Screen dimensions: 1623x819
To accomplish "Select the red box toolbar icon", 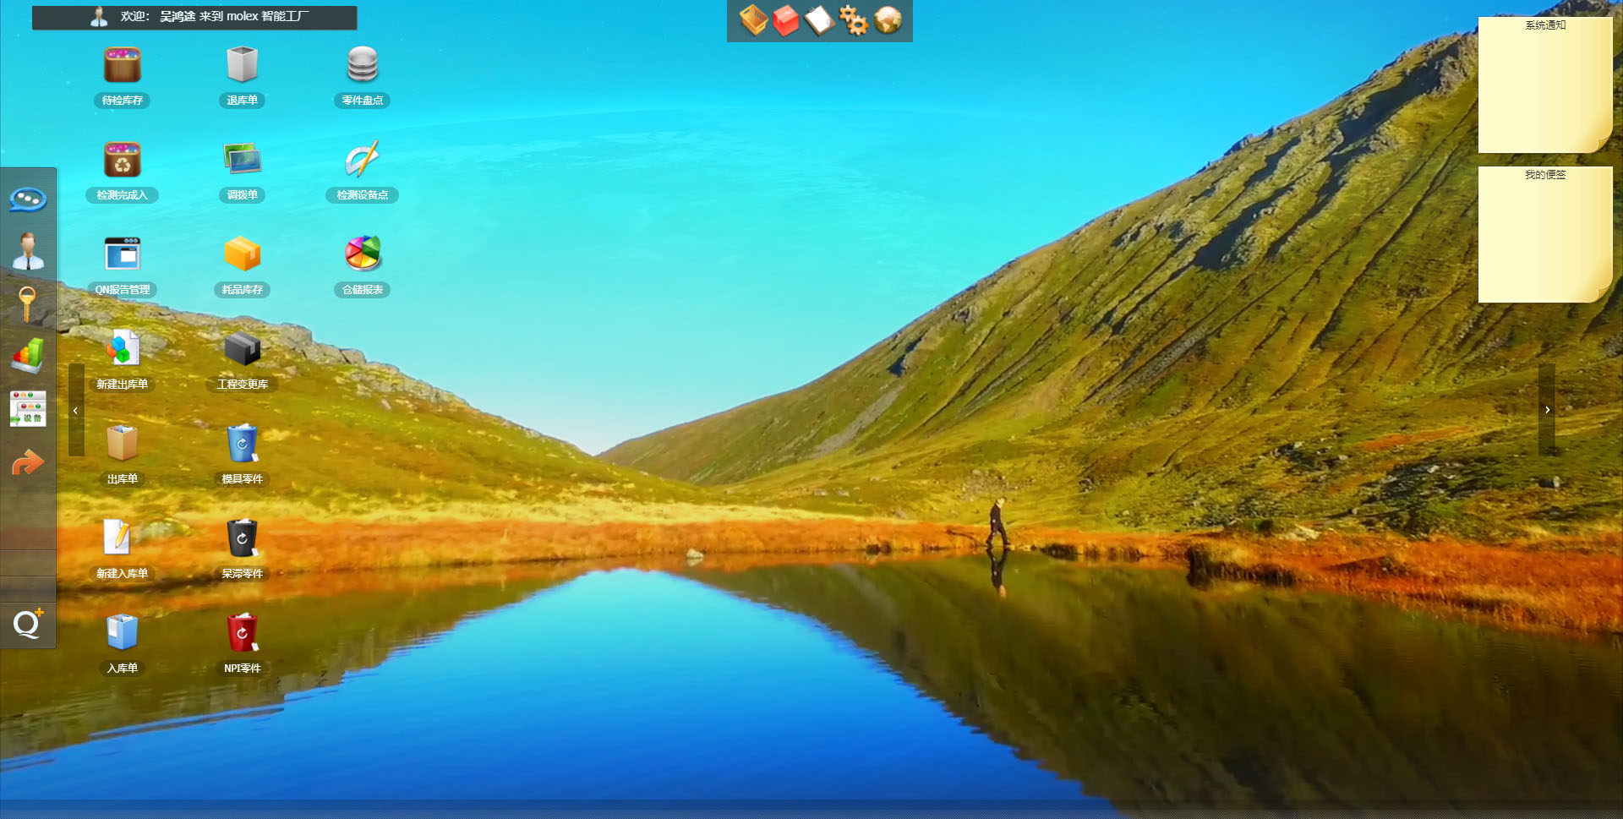I will tap(786, 20).
